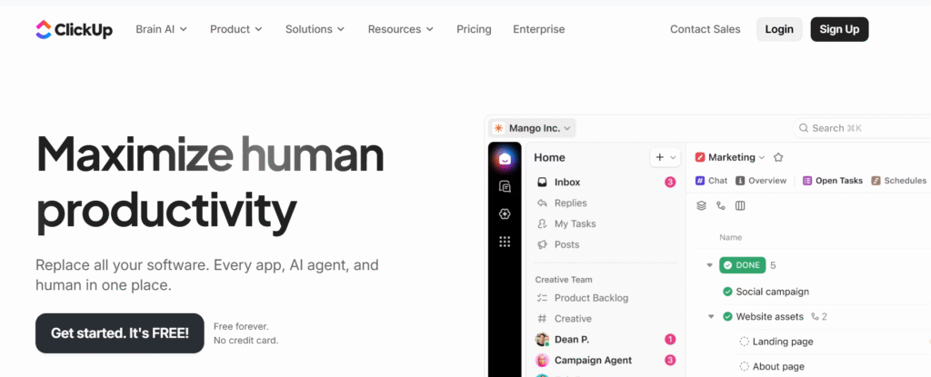Open the Brain AI dropdown menu
The height and width of the screenshot is (377, 931).
click(x=161, y=29)
